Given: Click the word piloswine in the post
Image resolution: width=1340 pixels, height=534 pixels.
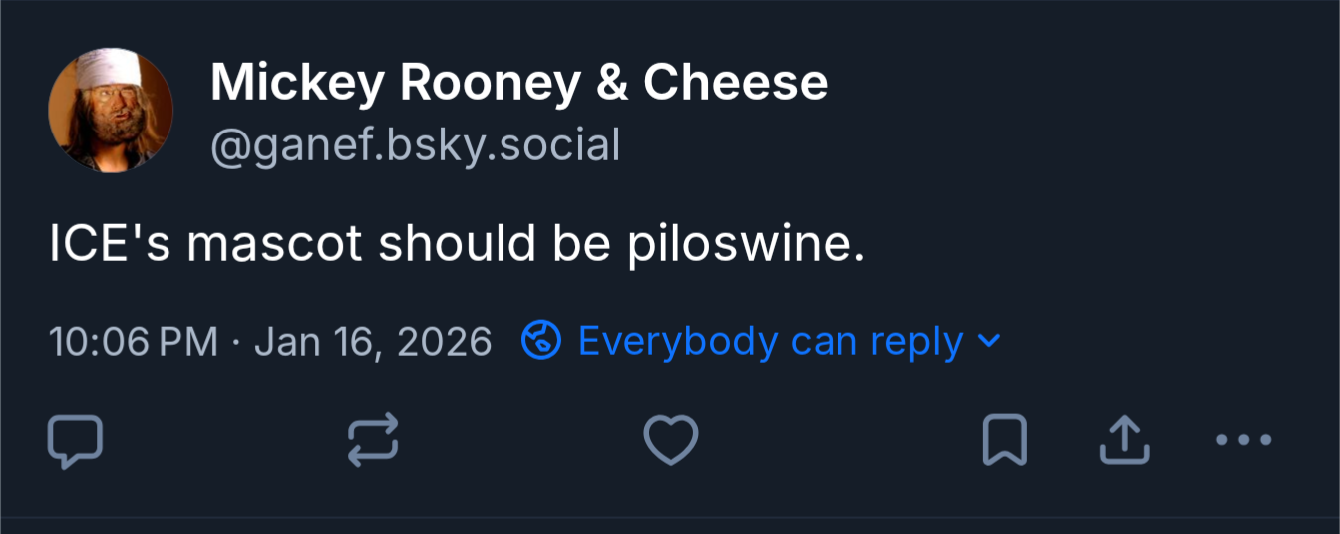Looking at the screenshot, I should 745,245.
